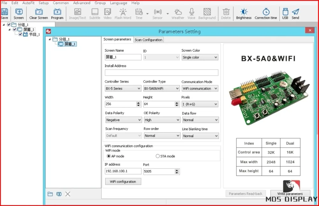Screen dimensions: 319x206
Task: Click add group folder icon in dialog
Action: coord(50,194)
